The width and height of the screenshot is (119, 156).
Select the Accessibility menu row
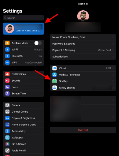pos(24,131)
